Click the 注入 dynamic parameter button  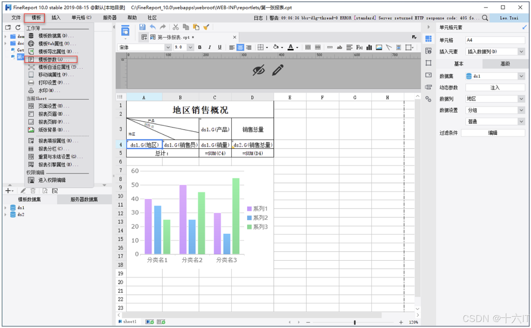495,87
